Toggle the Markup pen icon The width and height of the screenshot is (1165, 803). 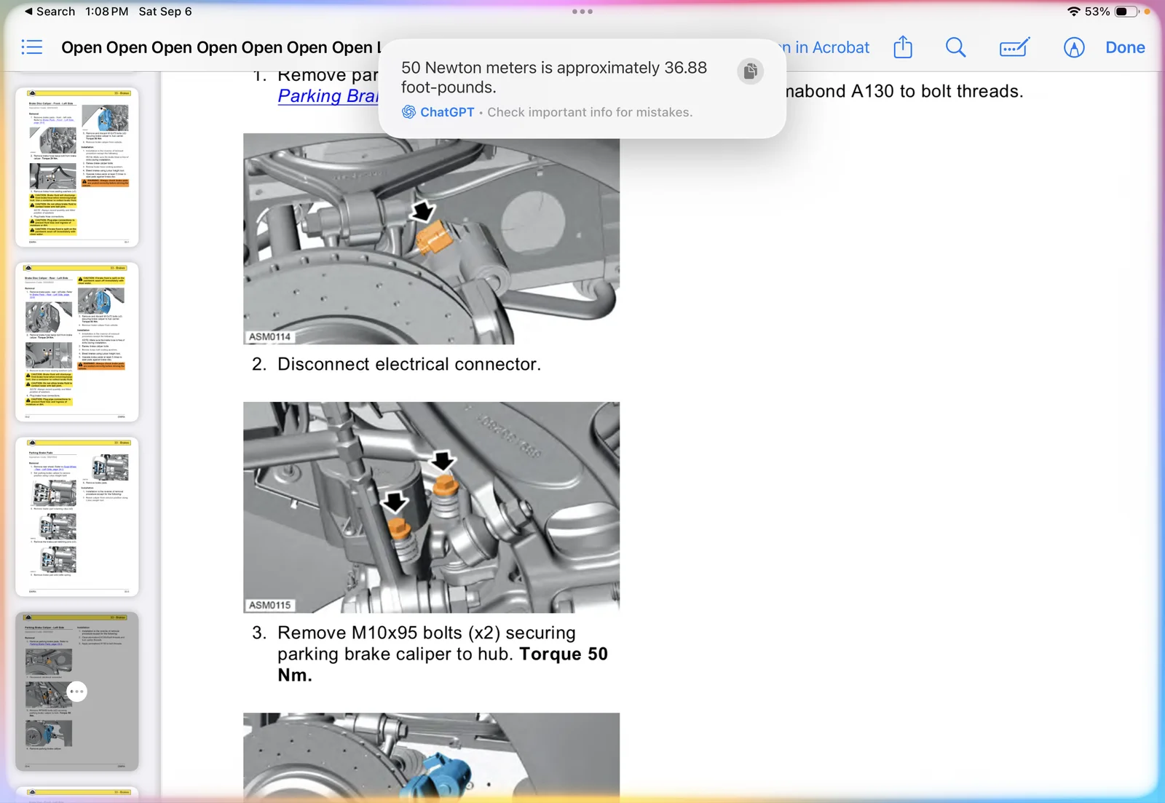coord(1074,47)
